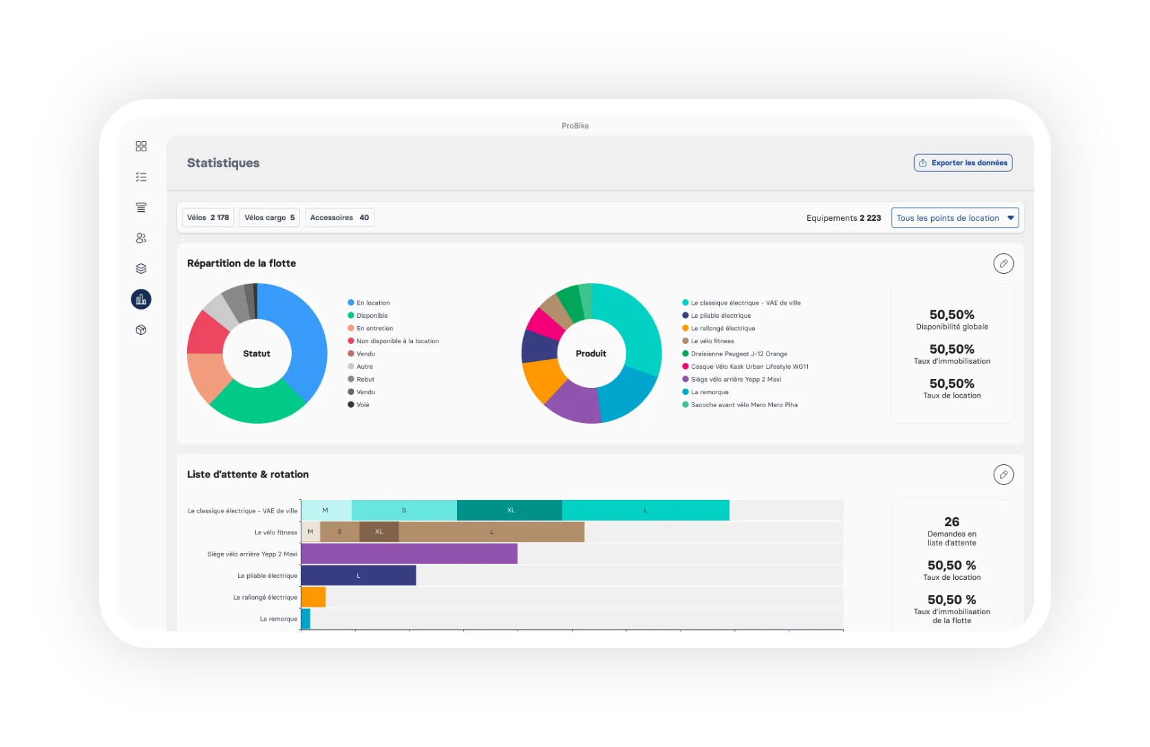
Task: Open the dashboard grid icon in sidebar
Action: pyautogui.click(x=141, y=147)
